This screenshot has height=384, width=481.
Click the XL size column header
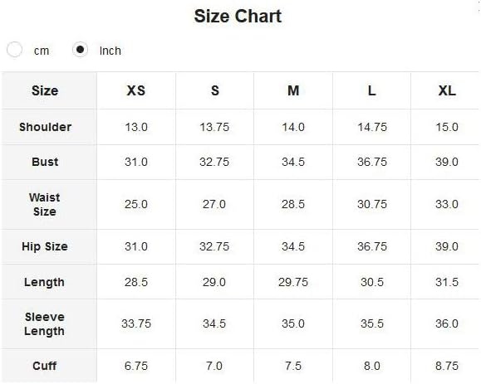click(x=447, y=90)
